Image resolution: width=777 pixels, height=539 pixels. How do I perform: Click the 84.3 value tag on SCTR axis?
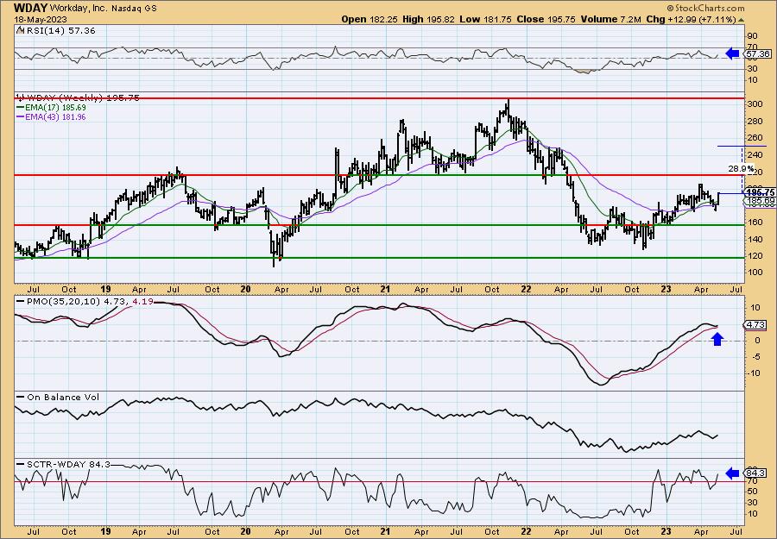click(756, 473)
